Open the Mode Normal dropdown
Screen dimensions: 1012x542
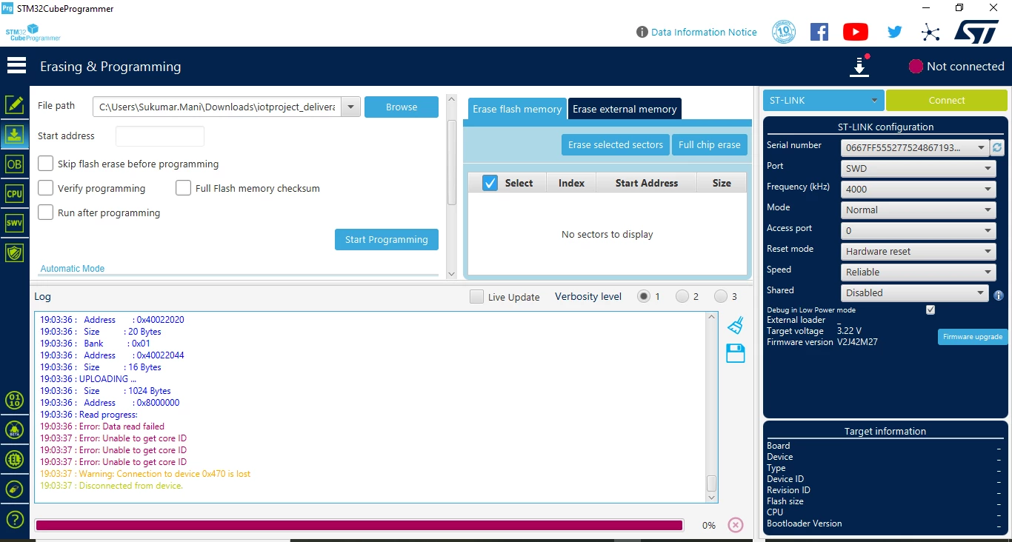[919, 210]
